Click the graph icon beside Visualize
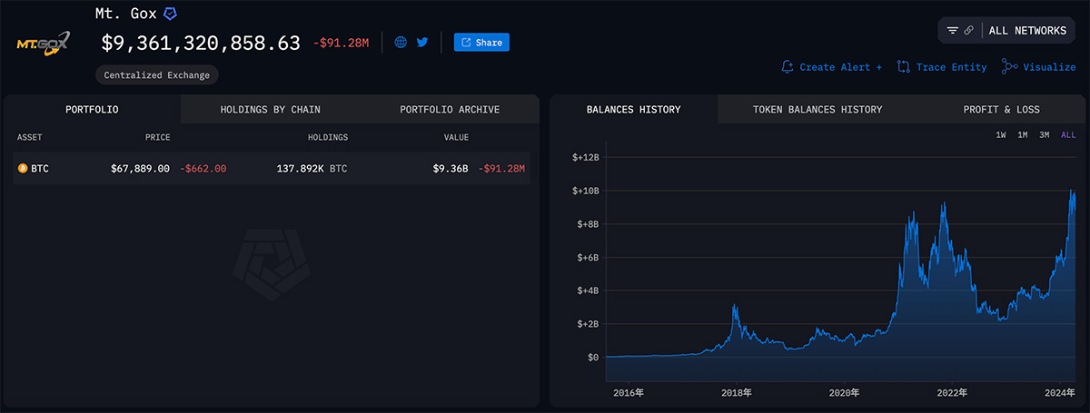Screen dimensions: 1090x413 pyautogui.click(x=1009, y=66)
